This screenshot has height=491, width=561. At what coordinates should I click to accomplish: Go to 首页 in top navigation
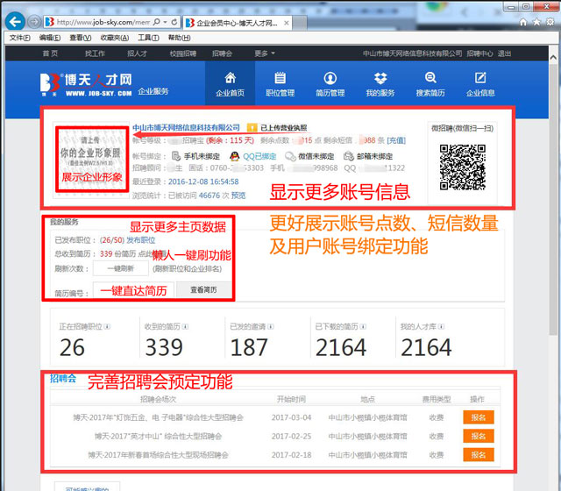pos(50,53)
